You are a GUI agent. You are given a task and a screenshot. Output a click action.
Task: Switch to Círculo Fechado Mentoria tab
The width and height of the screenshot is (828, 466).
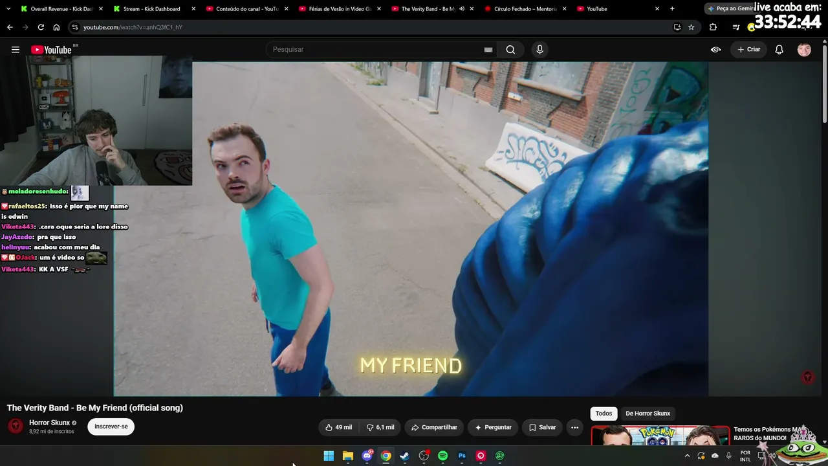coord(524,9)
